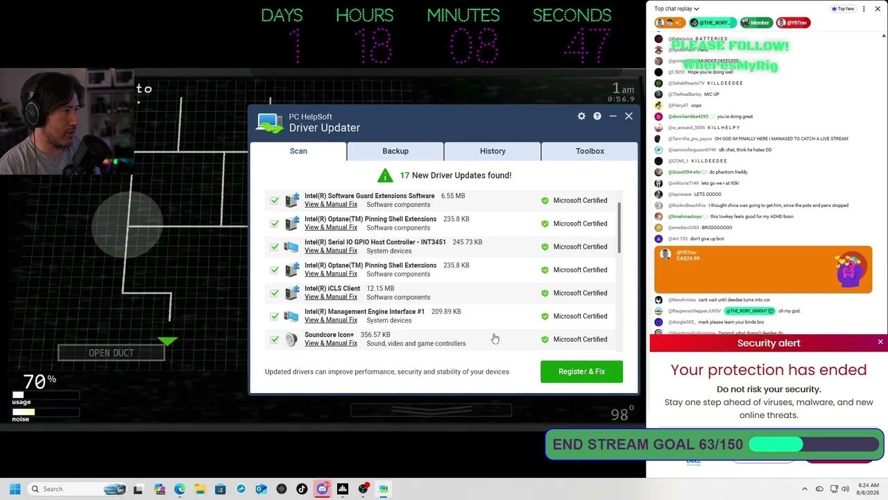Open Outlook from the taskbar
The width and height of the screenshot is (888, 500).
click(x=261, y=489)
